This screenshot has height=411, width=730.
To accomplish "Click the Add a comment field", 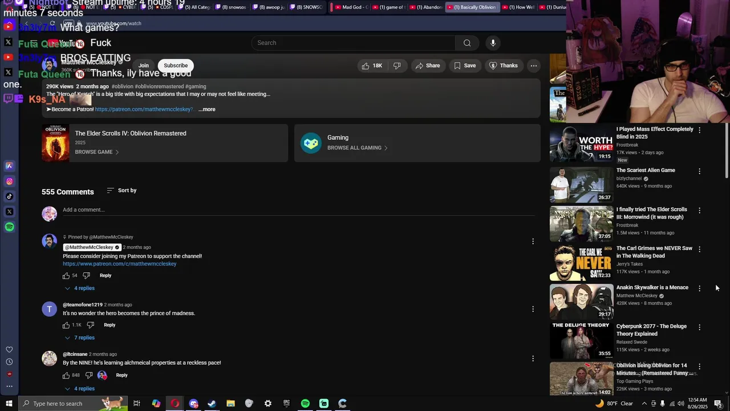I will click(x=299, y=210).
